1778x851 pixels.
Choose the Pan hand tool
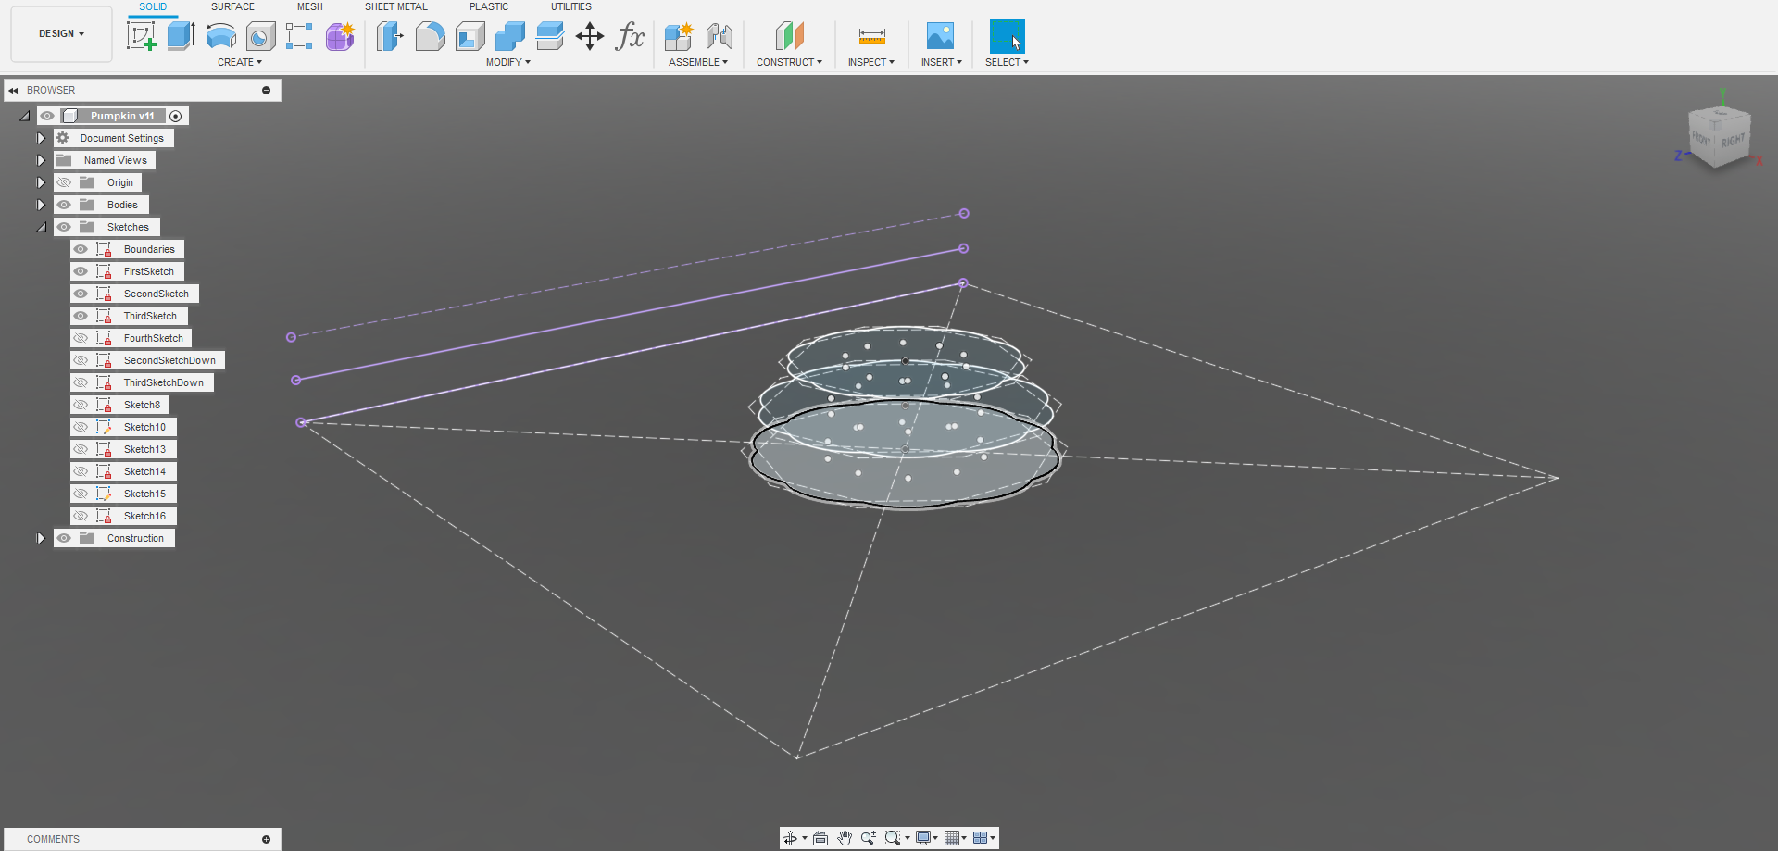tap(845, 838)
